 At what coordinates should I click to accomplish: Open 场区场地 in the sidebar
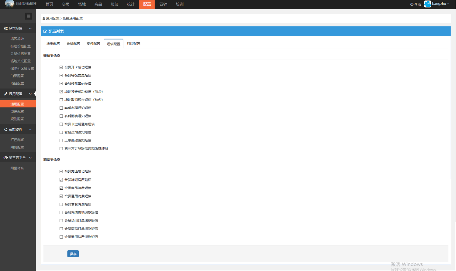point(17,39)
